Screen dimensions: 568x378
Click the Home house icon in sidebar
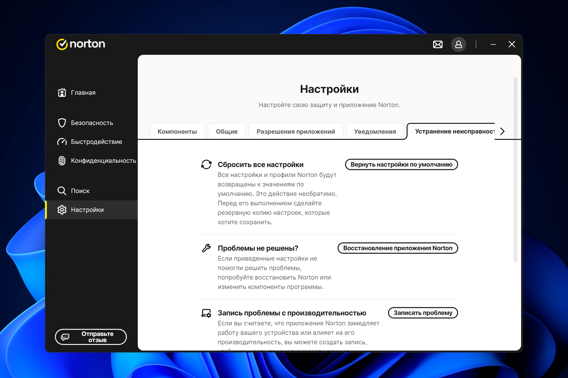click(62, 93)
